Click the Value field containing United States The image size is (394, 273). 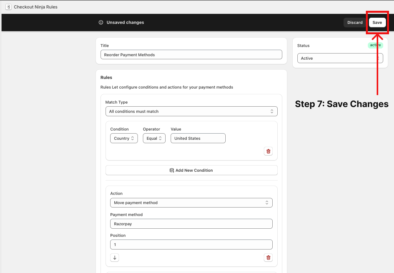[198, 138]
